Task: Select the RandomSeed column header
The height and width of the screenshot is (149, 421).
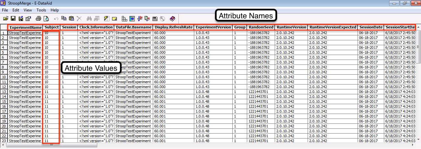Action: [261, 27]
